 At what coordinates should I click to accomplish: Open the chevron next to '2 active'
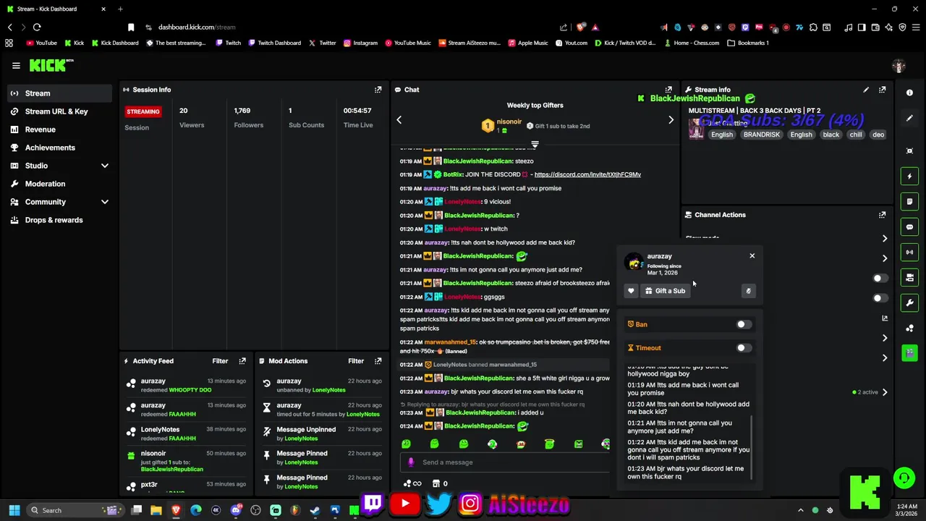884,392
